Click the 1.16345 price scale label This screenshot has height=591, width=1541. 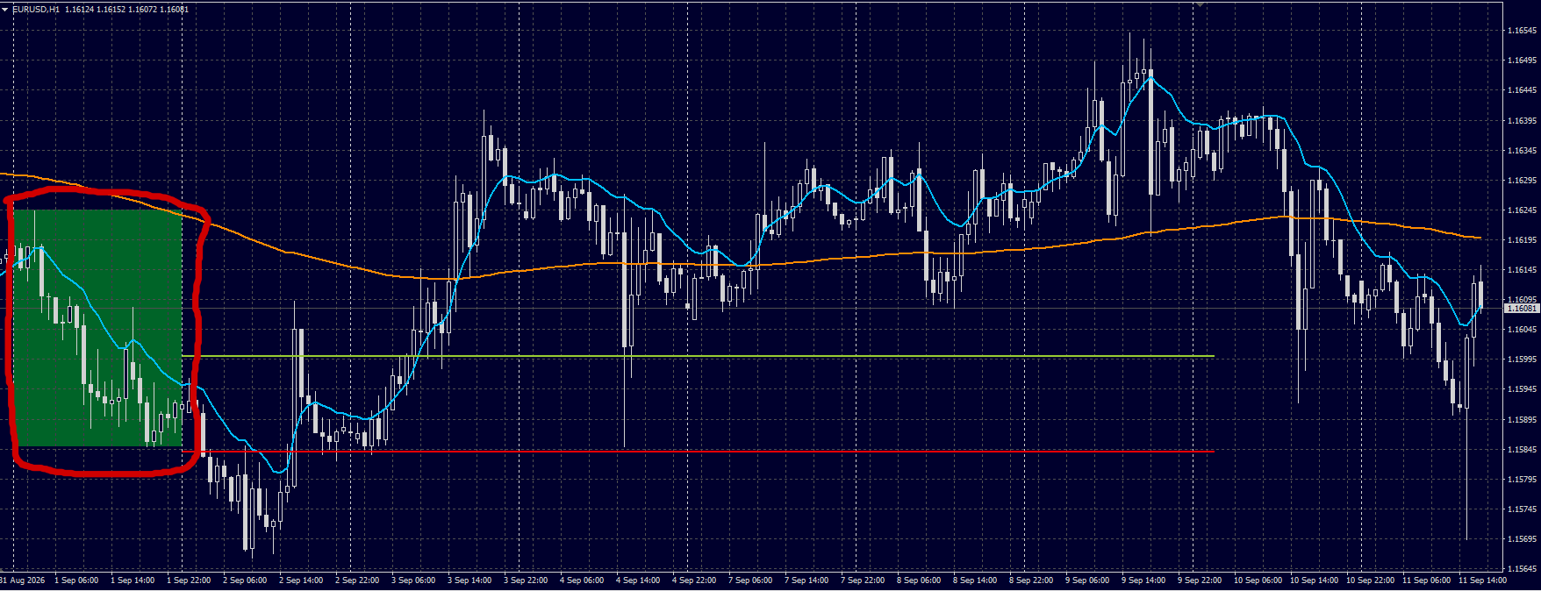[1522, 151]
